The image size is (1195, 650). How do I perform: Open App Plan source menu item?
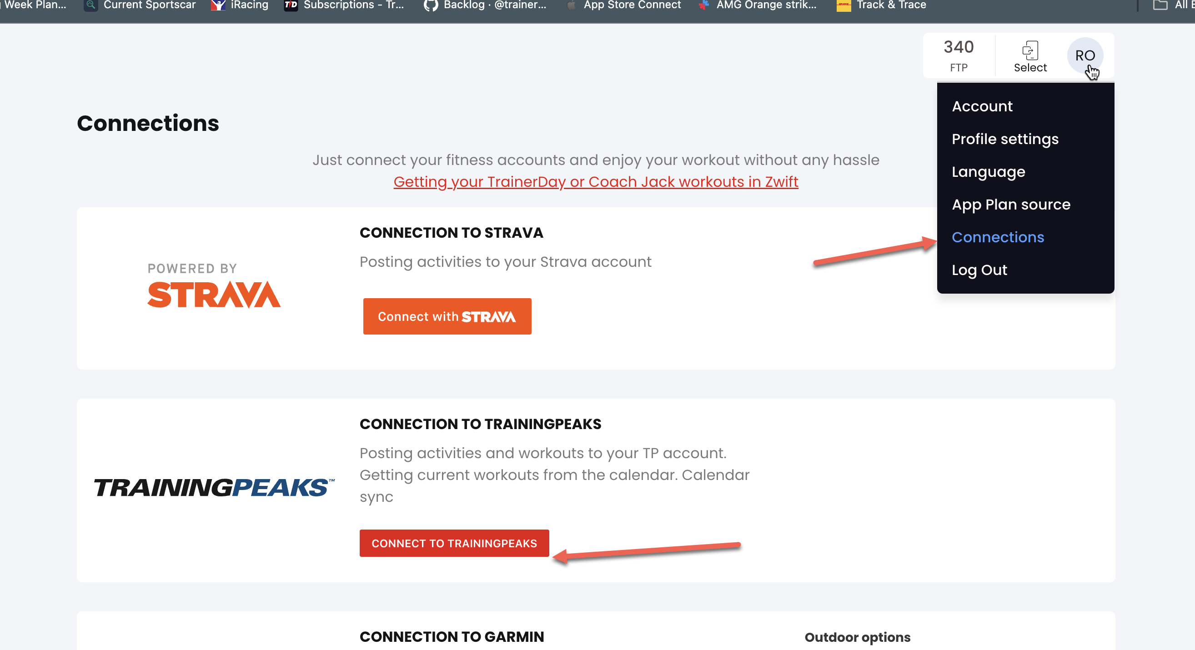click(1011, 205)
